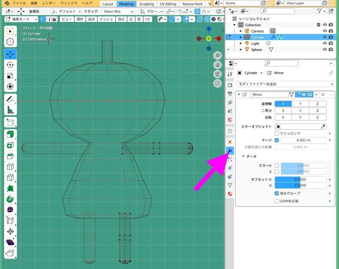Viewport: 339px width, 269px height.
Task: Open the Modifier properties wrench tab
Action: 230,151
